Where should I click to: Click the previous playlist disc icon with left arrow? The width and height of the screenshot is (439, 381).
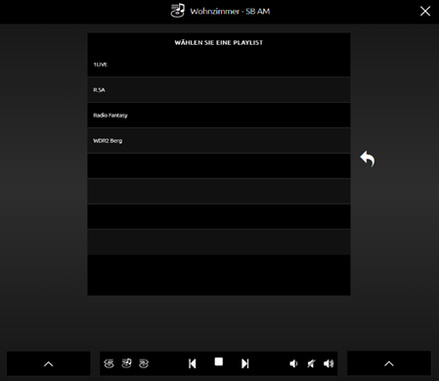coord(109,363)
